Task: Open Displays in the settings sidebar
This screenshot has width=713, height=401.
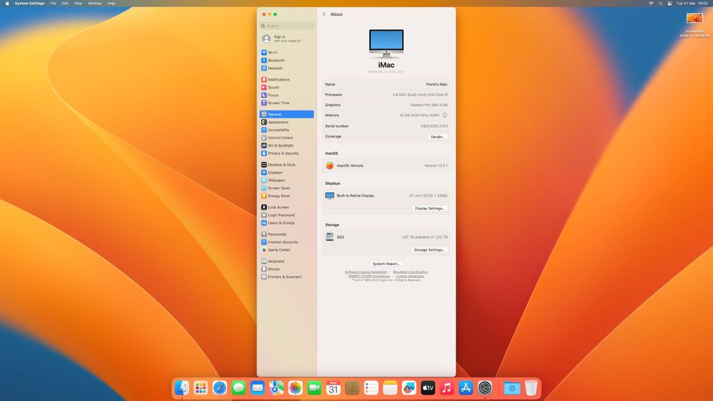Action: click(x=287, y=172)
